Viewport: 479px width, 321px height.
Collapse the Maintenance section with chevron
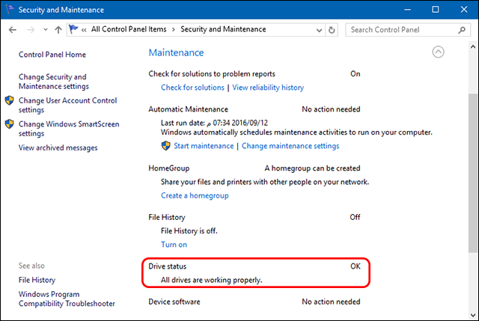438,52
